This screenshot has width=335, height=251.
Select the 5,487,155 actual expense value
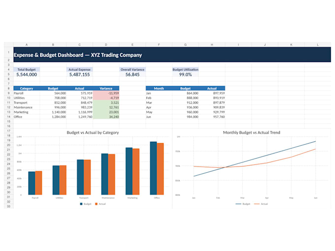(x=79, y=74)
